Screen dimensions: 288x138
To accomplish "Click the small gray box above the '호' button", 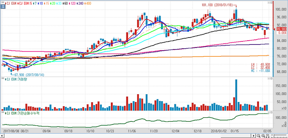I will (x=3, y=2).
